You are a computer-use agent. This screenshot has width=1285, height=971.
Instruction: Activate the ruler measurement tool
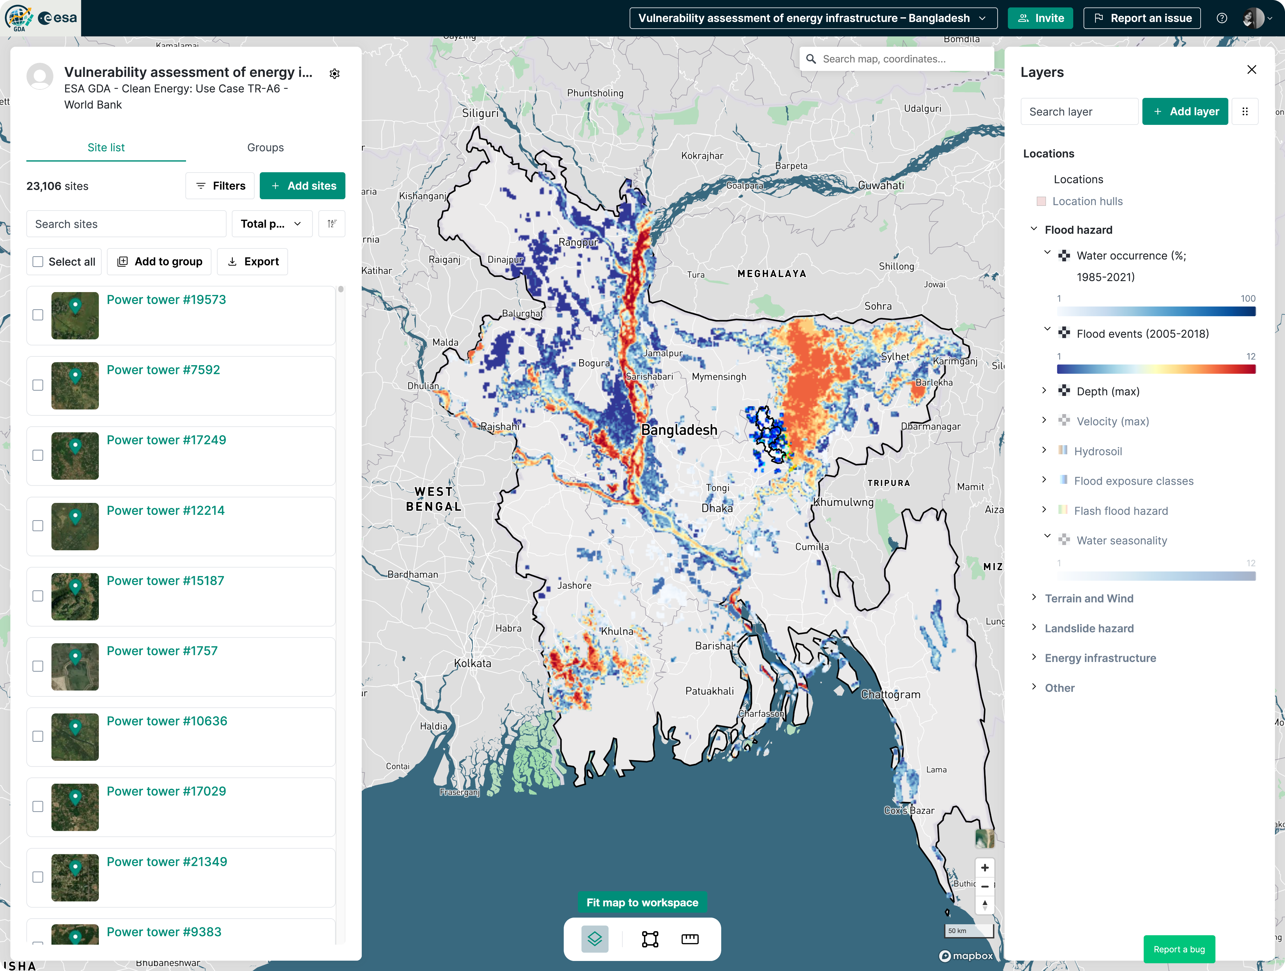[690, 938]
